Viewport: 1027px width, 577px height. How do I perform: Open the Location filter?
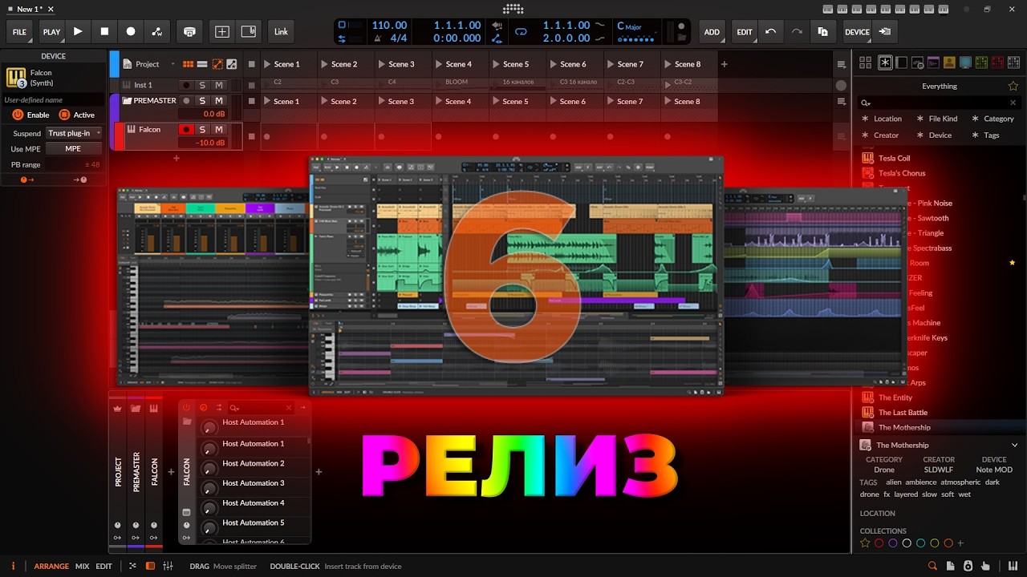click(881, 119)
